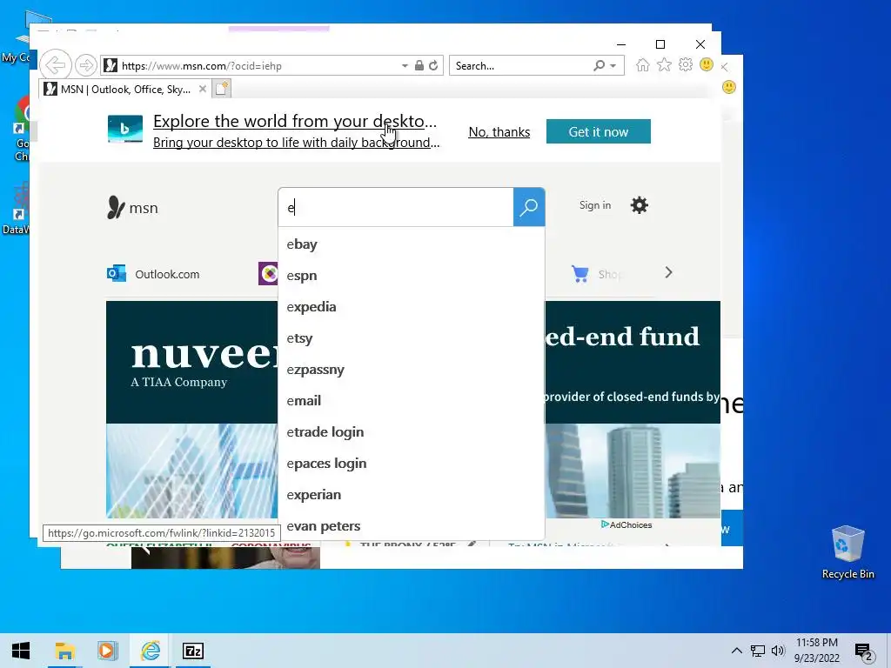This screenshot has height=668, width=891.
Task: Advance MSN shortcuts with right chevron
Action: (x=668, y=272)
